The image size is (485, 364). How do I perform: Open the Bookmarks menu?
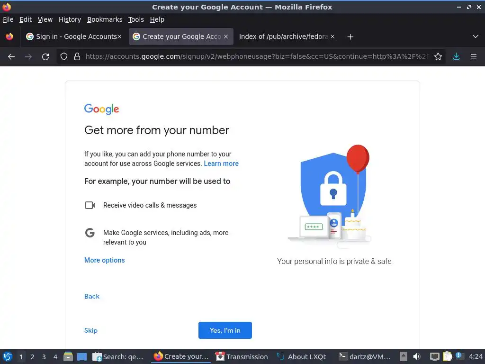click(x=105, y=19)
